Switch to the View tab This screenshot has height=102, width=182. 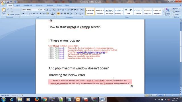(x=67, y=5)
